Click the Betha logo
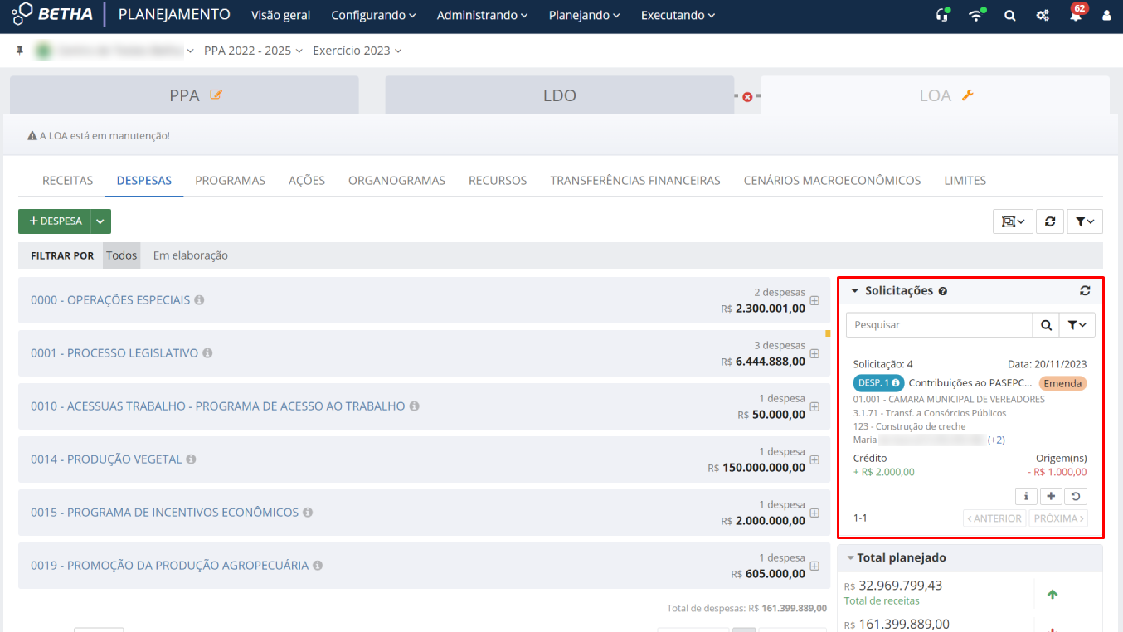This screenshot has height=632, width=1123. 51,15
